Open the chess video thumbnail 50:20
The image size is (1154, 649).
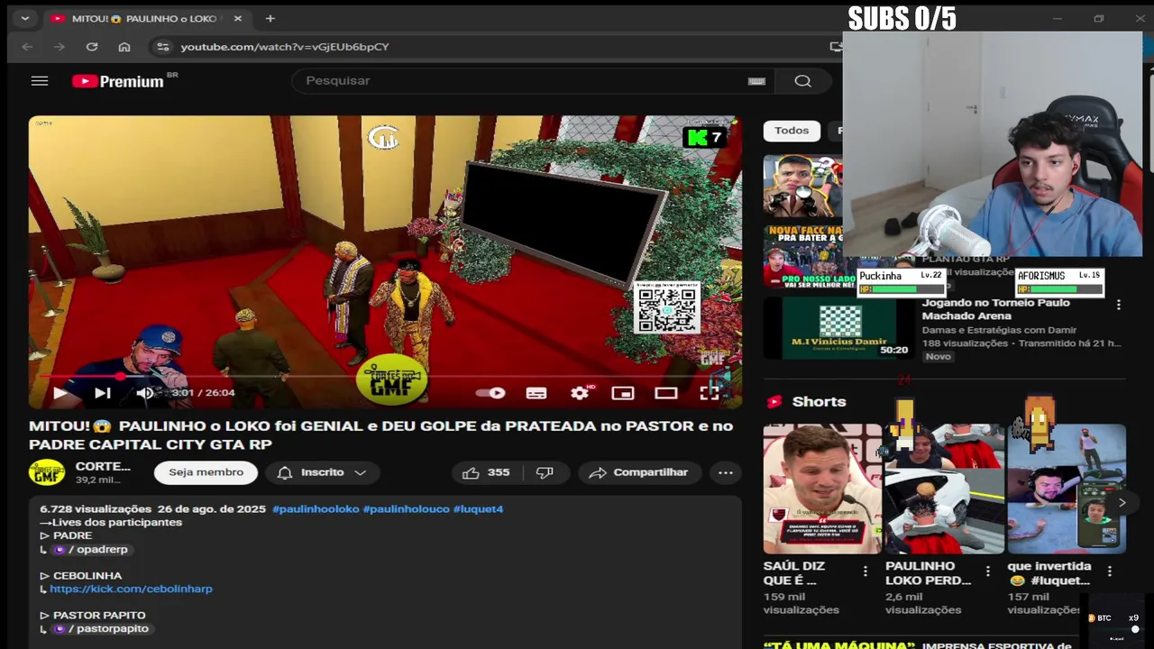[x=838, y=328]
